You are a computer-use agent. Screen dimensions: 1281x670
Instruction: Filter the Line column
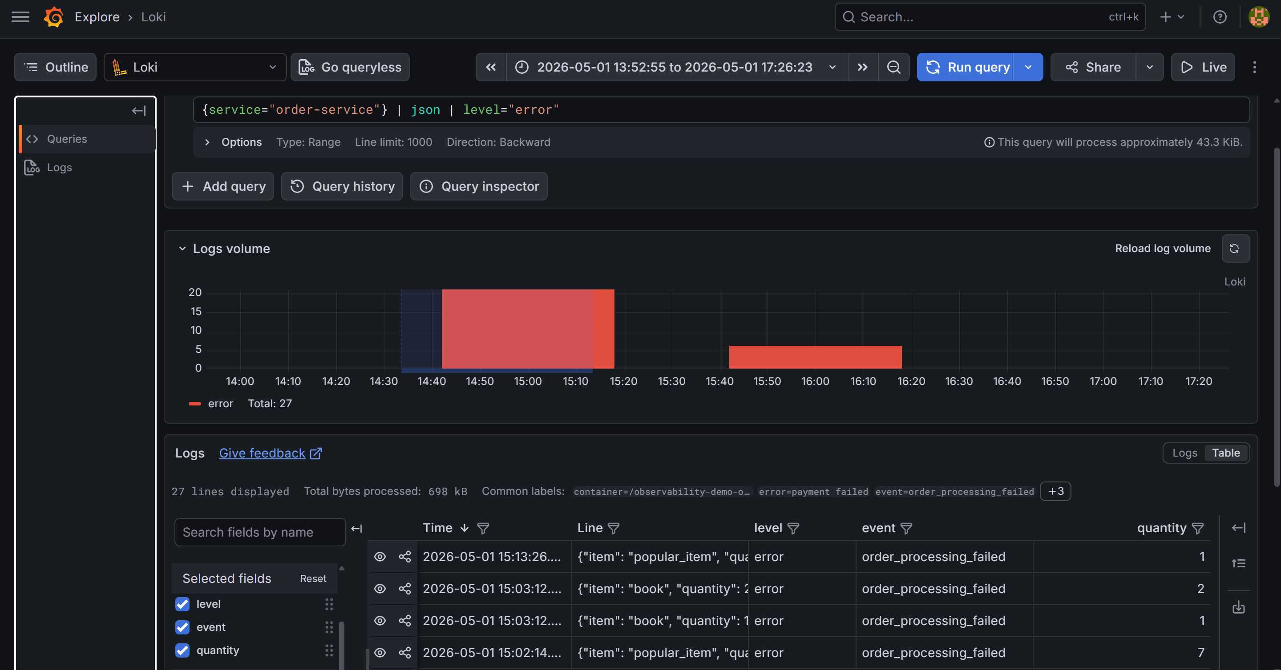tap(614, 528)
